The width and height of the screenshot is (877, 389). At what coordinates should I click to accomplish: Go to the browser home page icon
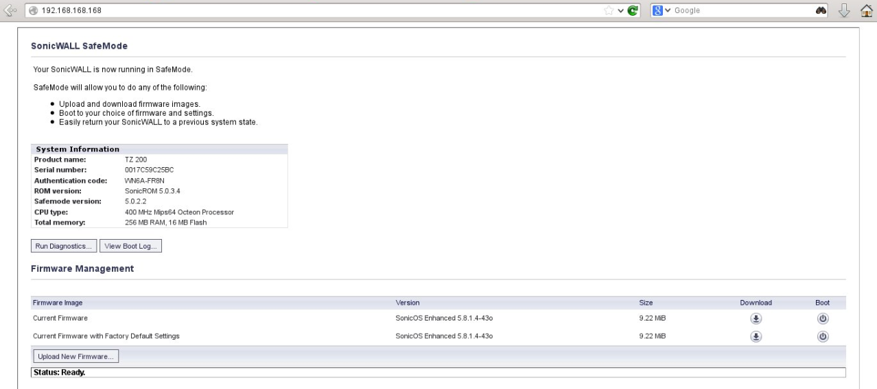click(x=866, y=11)
